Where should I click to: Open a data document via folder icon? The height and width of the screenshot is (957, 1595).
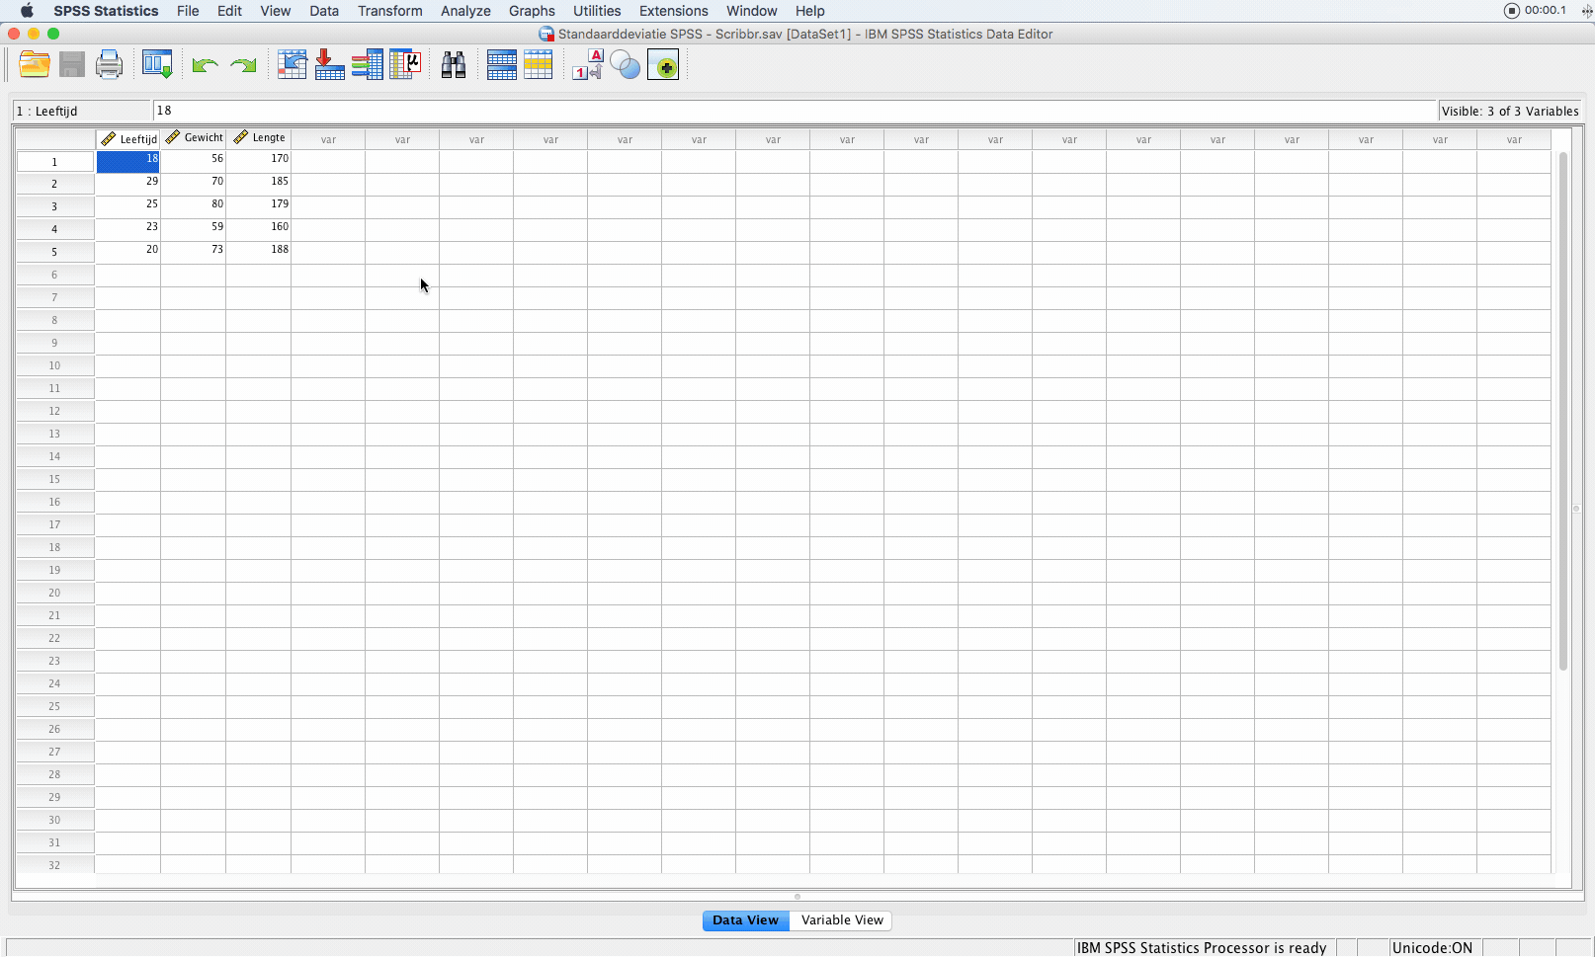point(35,65)
